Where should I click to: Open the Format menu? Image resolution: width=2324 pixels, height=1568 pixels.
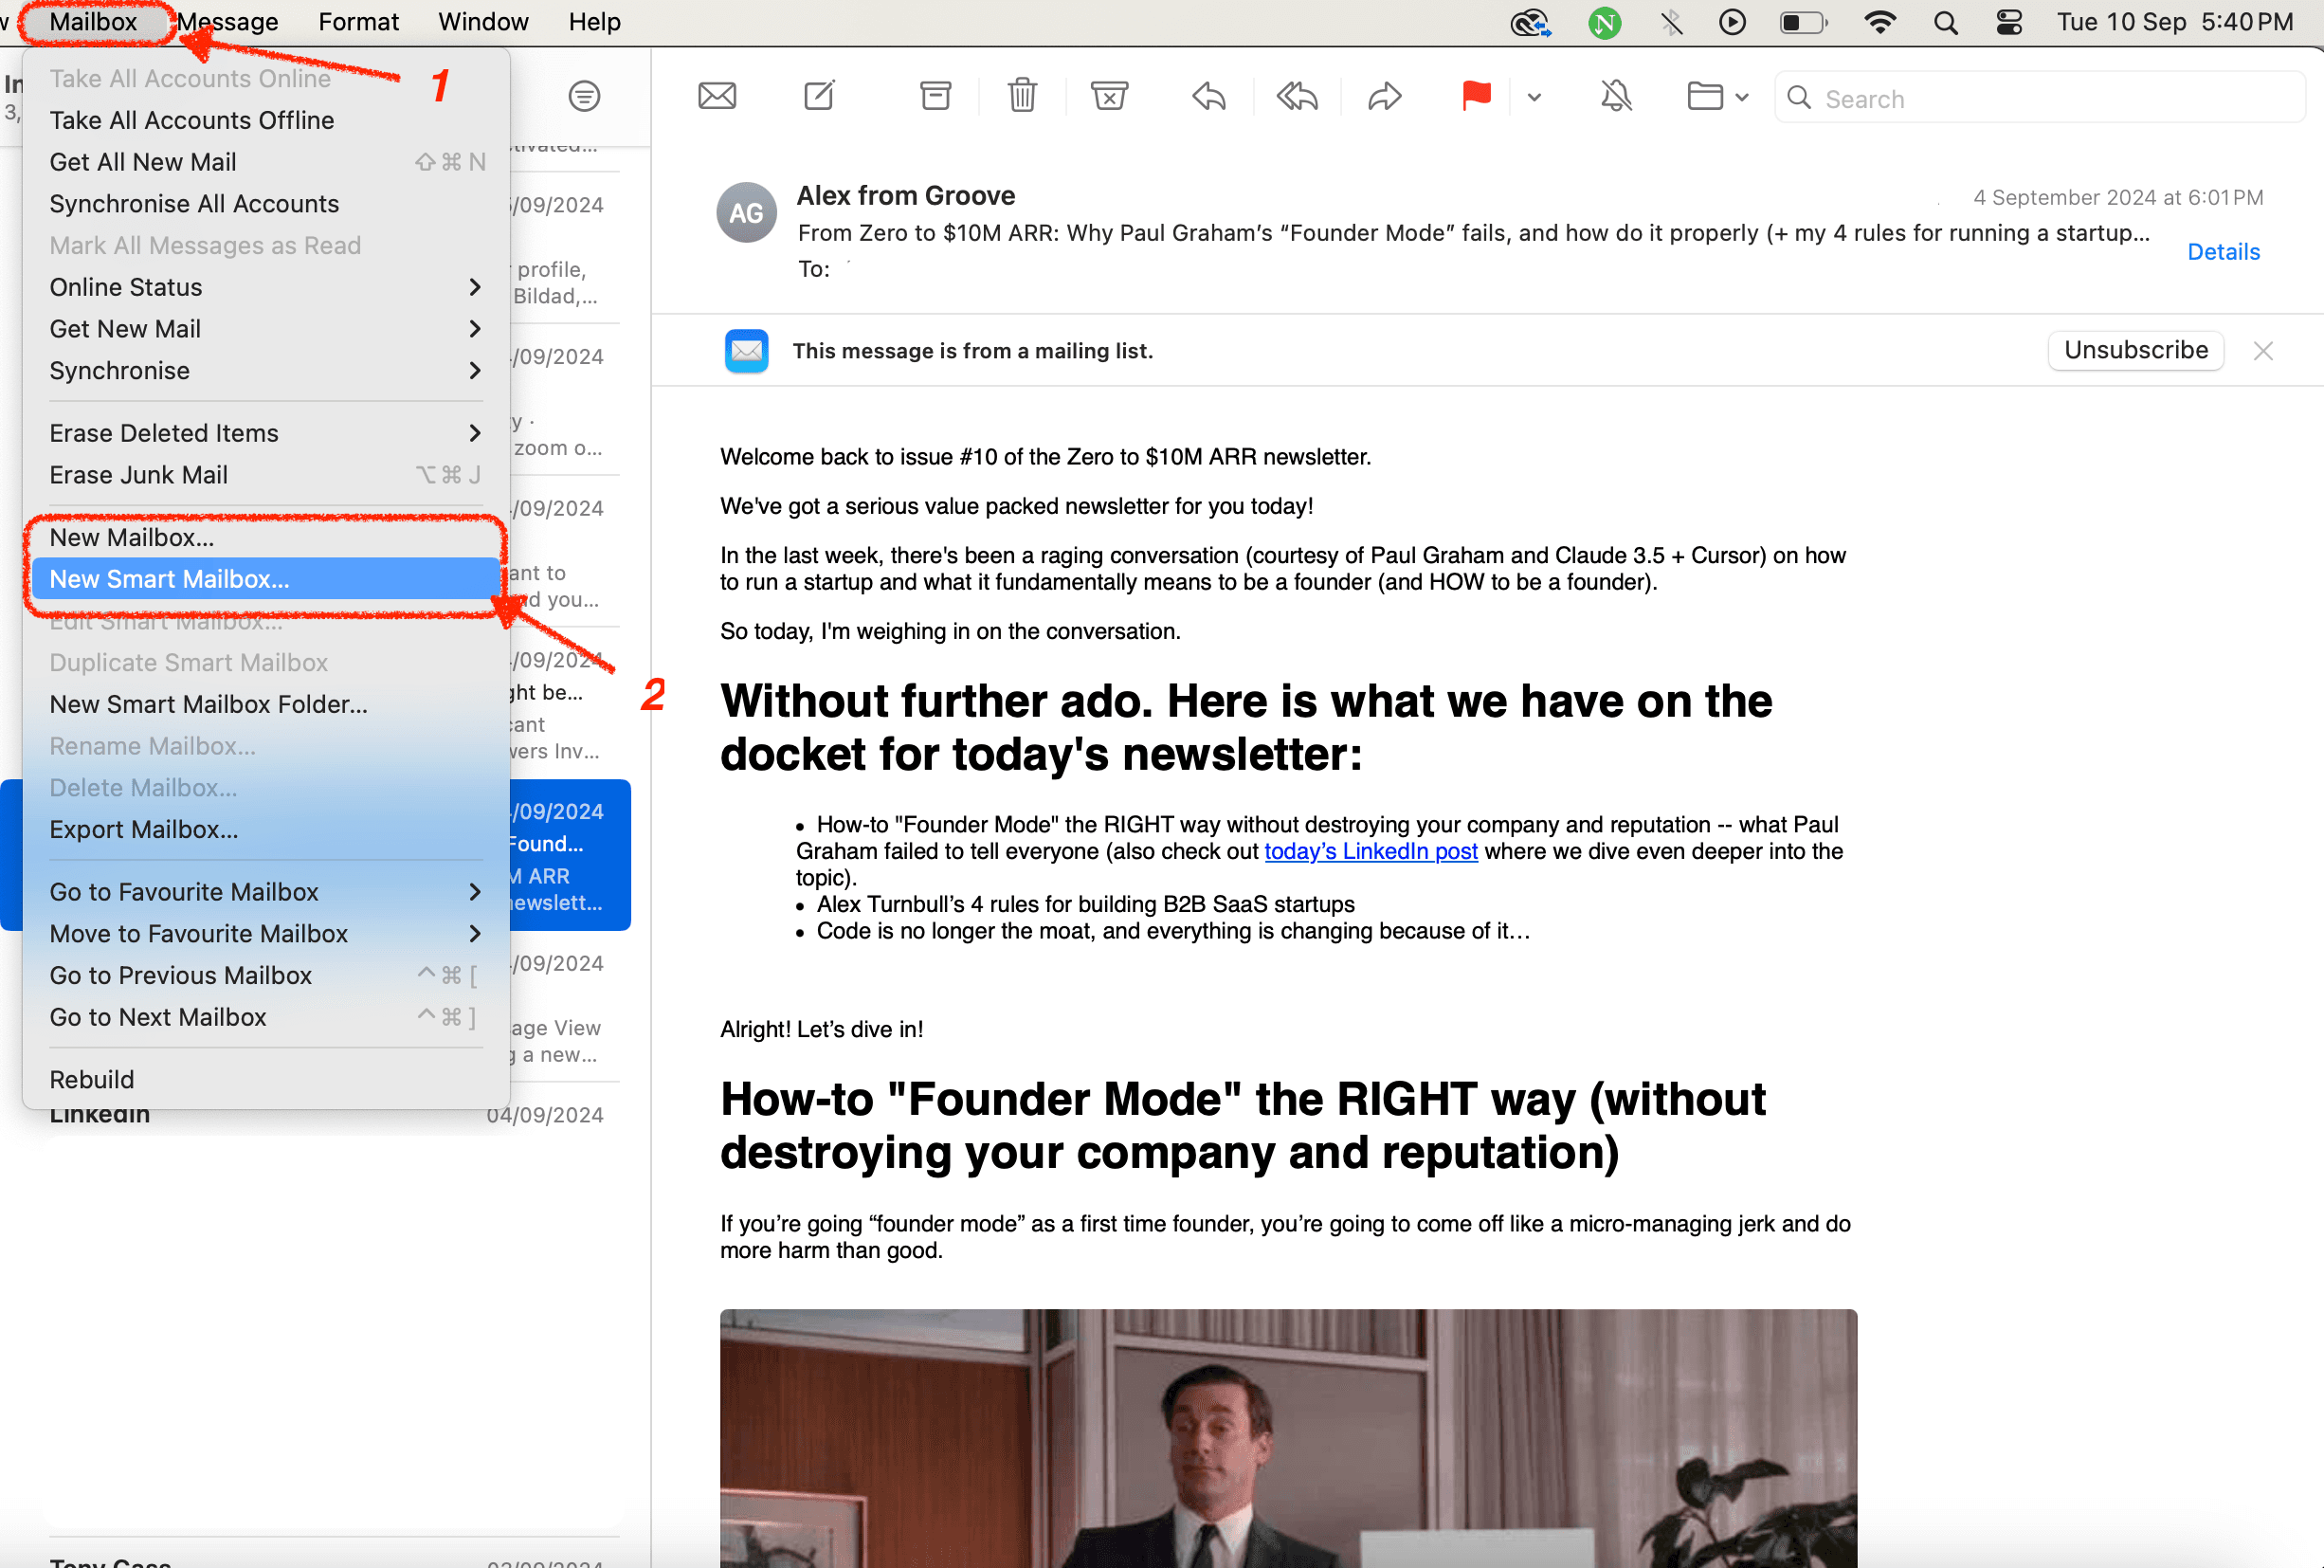coord(358,21)
